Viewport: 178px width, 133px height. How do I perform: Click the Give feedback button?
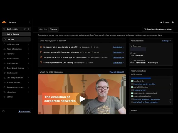pos(24,111)
